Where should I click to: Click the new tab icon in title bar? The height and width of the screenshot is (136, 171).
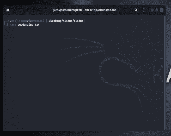point(8,10)
